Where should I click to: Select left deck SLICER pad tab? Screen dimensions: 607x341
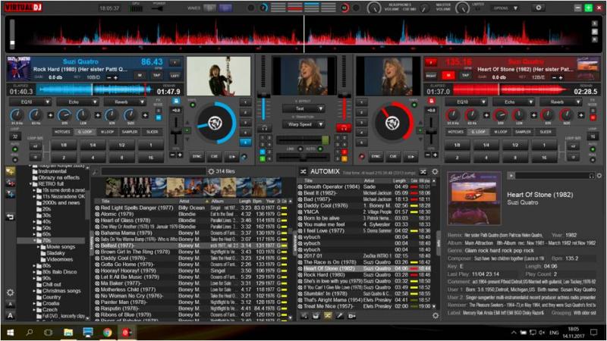click(153, 132)
